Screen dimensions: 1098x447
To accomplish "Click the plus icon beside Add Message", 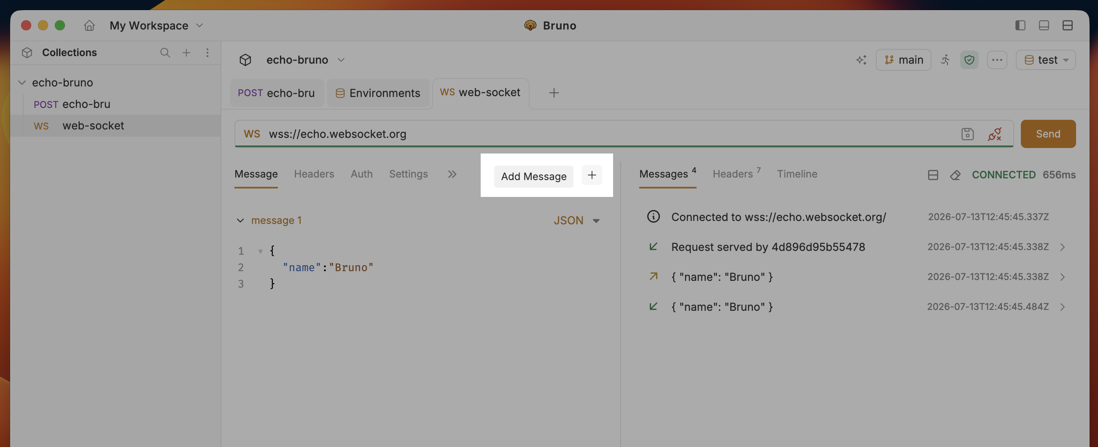I will click(592, 175).
